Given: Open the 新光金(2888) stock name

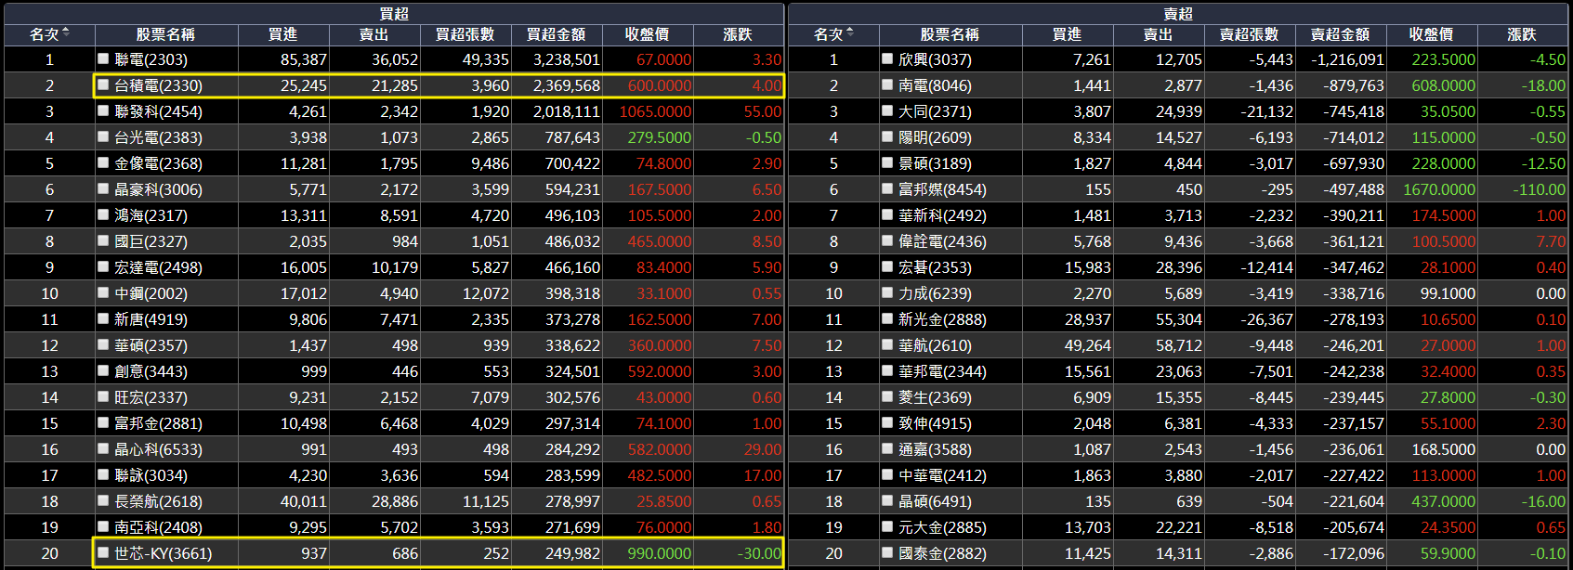Looking at the screenshot, I should click(942, 319).
